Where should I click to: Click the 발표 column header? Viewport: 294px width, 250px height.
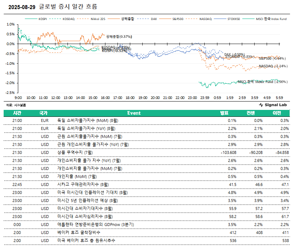[224, 113]
